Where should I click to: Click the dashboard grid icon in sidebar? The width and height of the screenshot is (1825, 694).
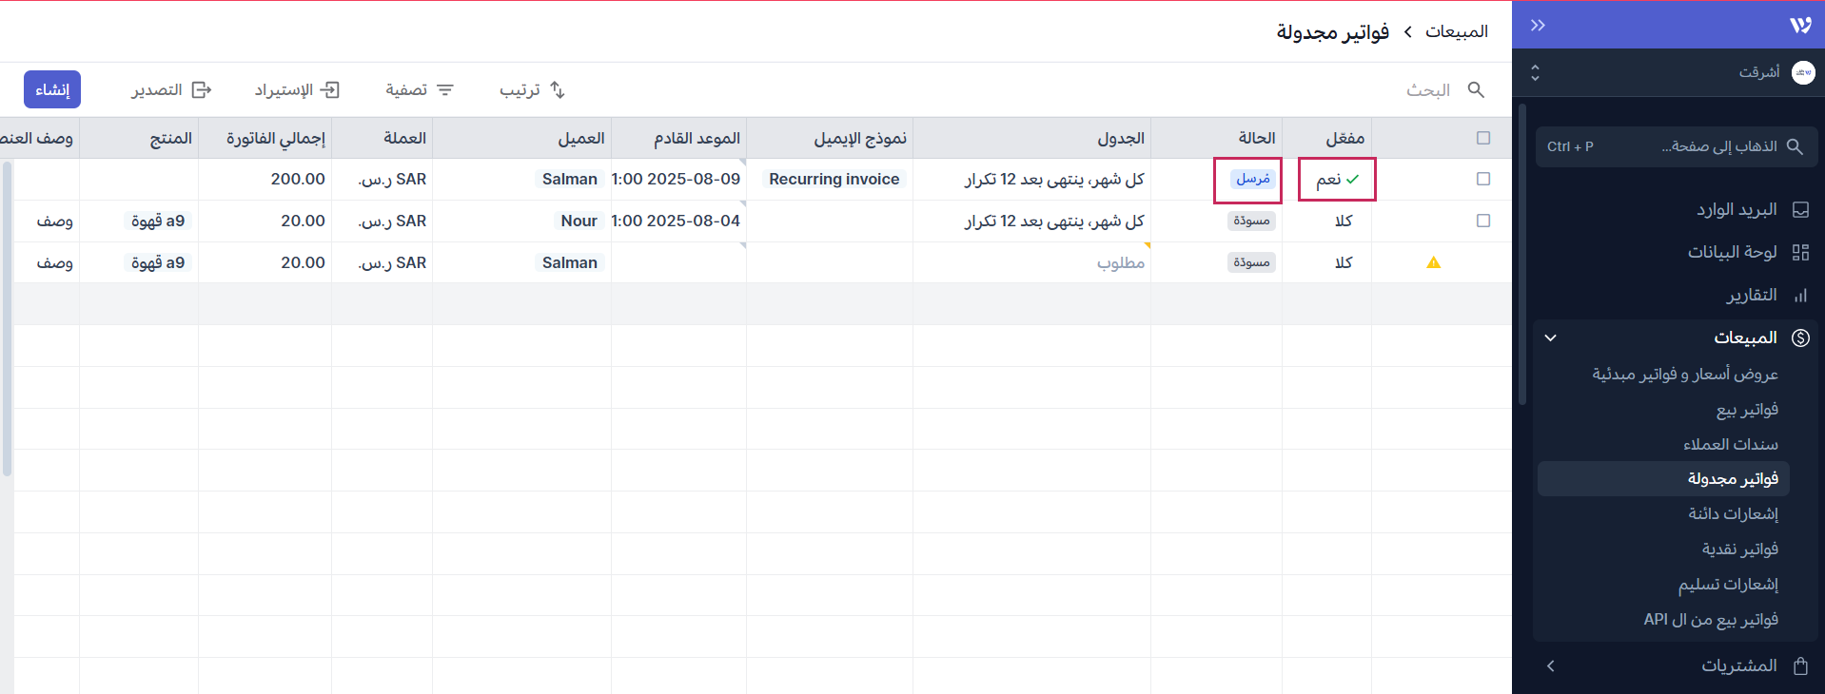pos(1799,252)
